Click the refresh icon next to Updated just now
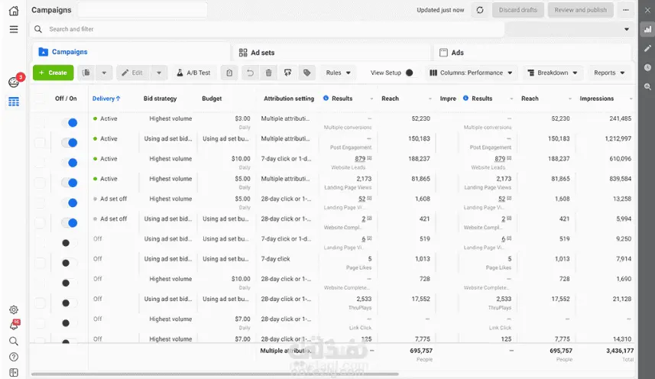 [480, 10]
